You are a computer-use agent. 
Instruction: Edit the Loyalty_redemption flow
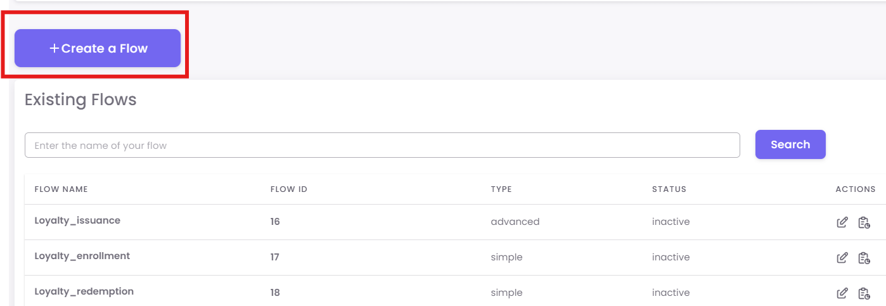(842, 293)
